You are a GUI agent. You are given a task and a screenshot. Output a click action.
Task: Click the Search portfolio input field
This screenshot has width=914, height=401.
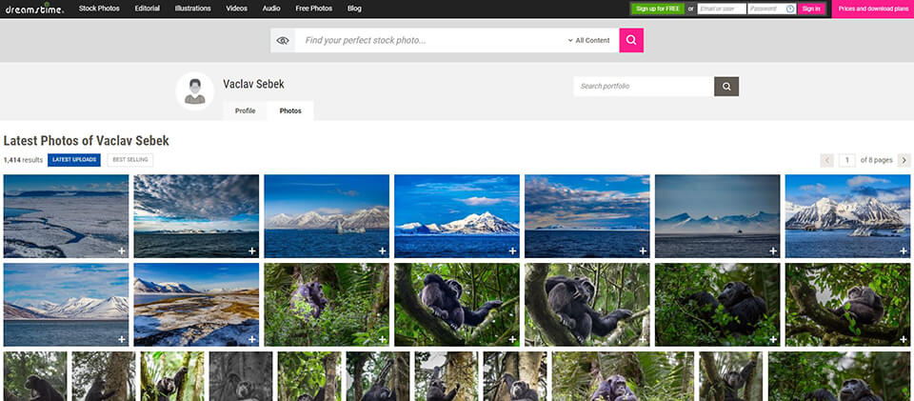tap(643, 87)
